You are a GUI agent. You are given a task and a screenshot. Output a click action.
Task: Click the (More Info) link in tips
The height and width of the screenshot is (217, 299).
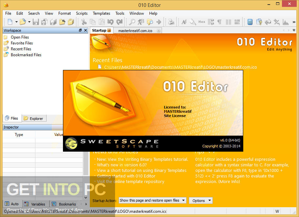click(229, 181)
